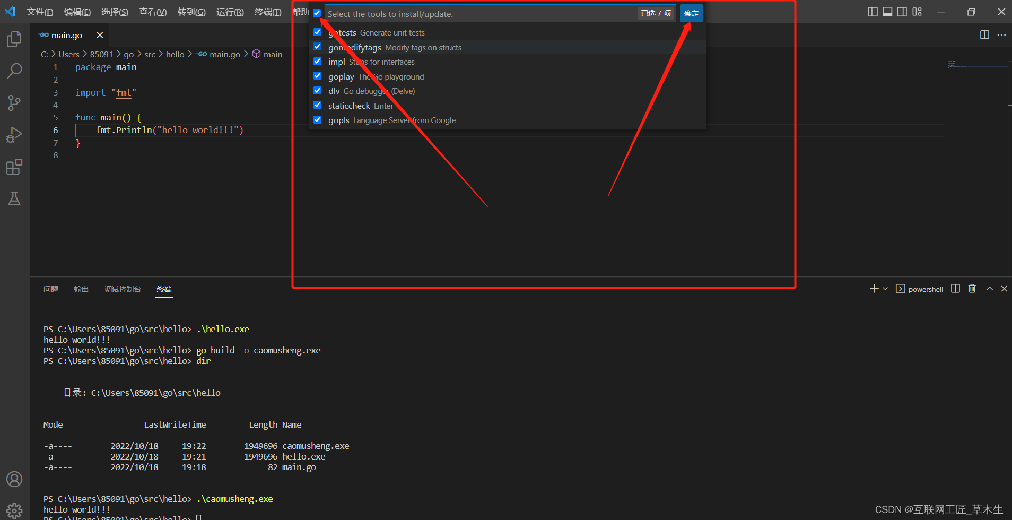Toggle the dlv Go debugger checkbox
This screenshot has width=1012, height=520.
(317, 90)
